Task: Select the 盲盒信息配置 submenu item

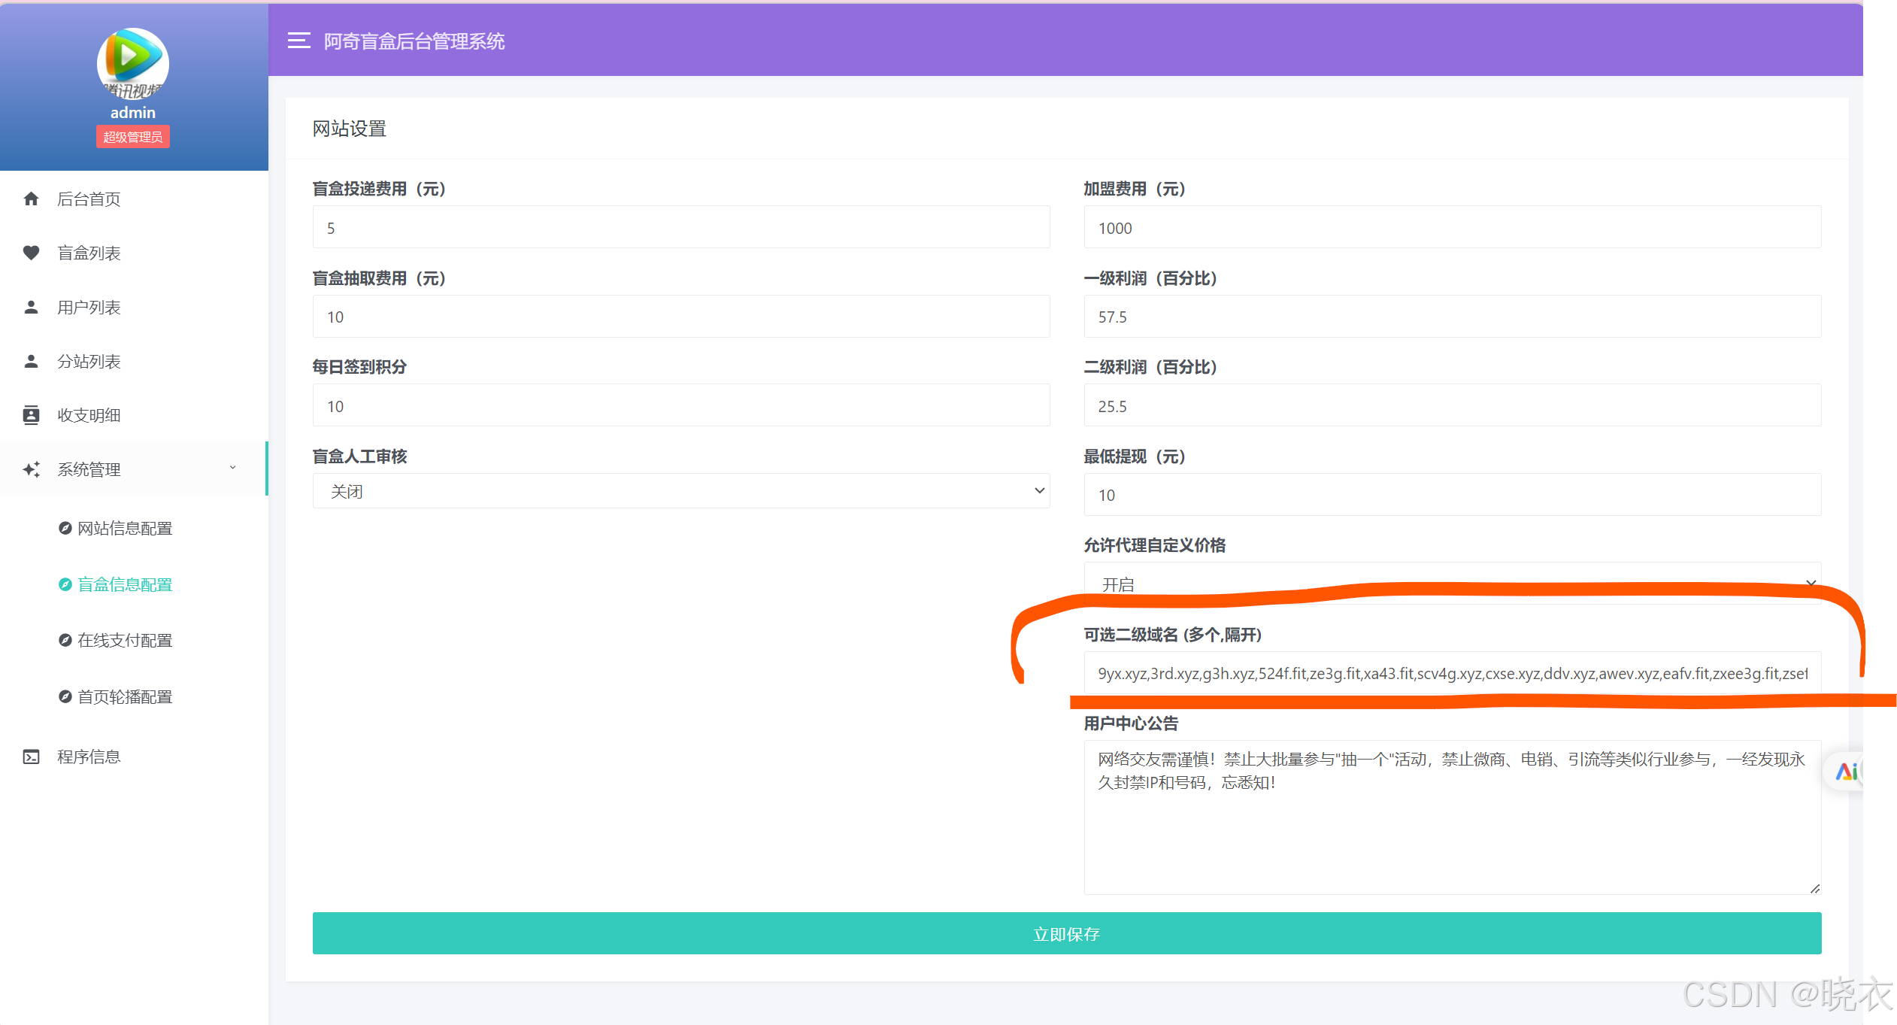Action: 125,584
